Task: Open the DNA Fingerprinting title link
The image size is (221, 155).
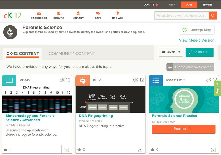Action: pos(96,116)
